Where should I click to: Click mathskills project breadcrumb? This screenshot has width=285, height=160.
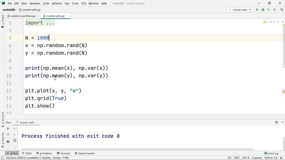[x=9, y=10]
